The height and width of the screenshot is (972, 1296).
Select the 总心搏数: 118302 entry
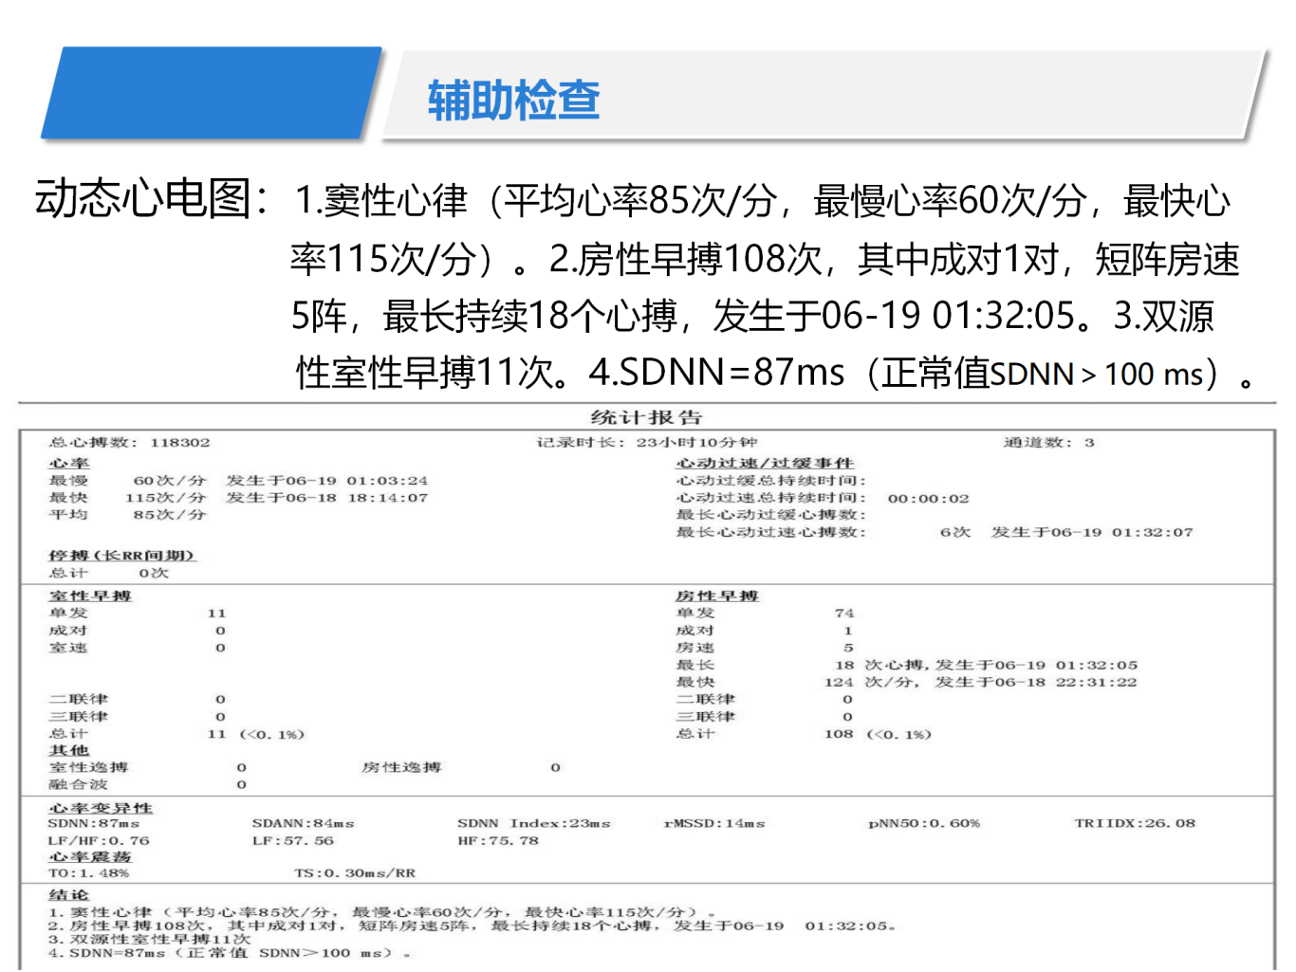pos(130,443)
